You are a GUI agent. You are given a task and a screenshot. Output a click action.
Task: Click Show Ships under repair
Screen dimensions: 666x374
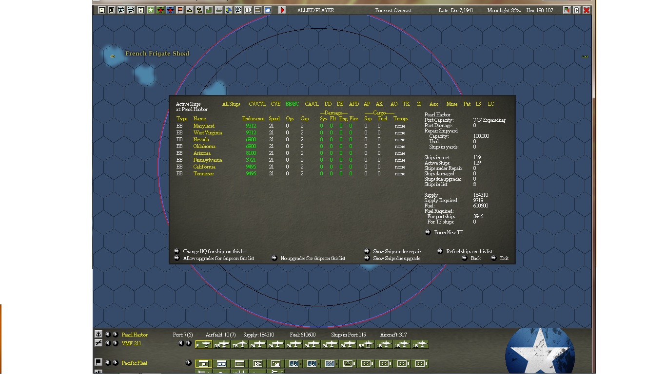397,251
